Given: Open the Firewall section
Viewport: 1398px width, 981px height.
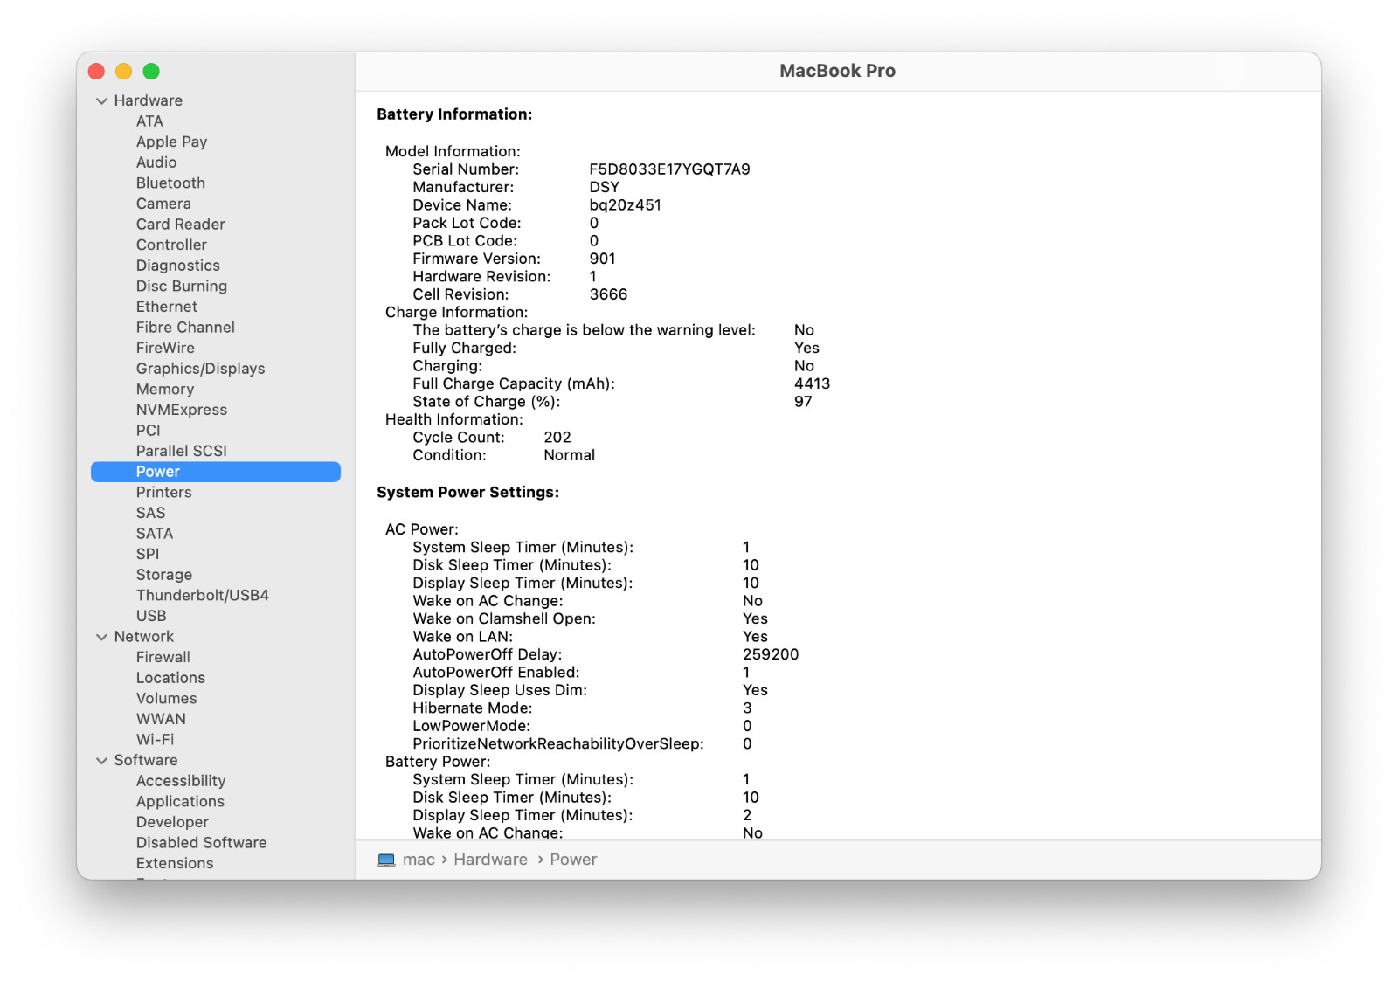Looking at the screenshot, I should coord(163,658).
